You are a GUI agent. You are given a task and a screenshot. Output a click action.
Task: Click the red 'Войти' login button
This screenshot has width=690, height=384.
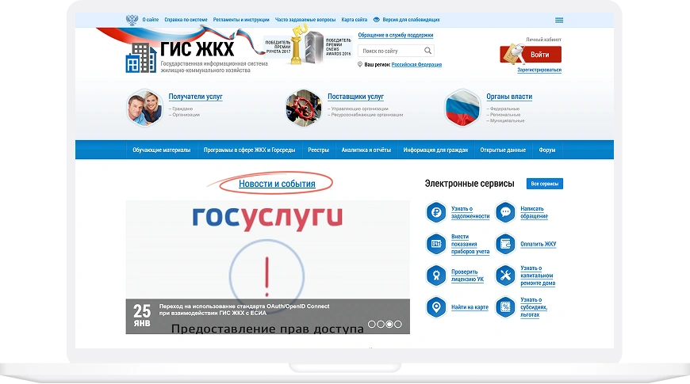pyautogui.click(x=531, y=55)
